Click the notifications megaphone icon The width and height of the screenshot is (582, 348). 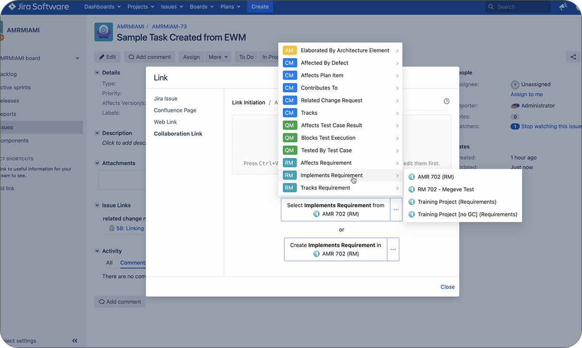[562, 7]
